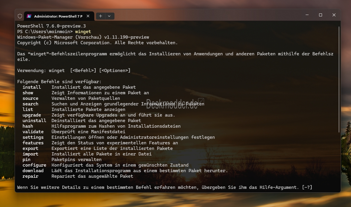Screen dimensions: 351x207
Task: Click the 'repair' command name
Action: [30, 176]
